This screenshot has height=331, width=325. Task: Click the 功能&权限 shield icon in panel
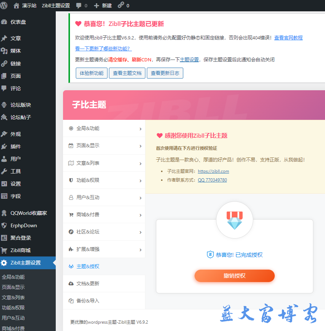tap(71, 180)
